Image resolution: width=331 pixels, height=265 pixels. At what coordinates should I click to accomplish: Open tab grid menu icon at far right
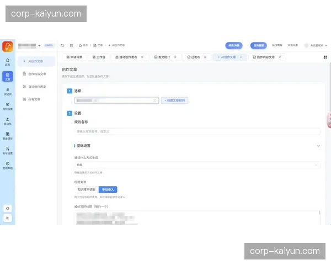click(325, 57)
